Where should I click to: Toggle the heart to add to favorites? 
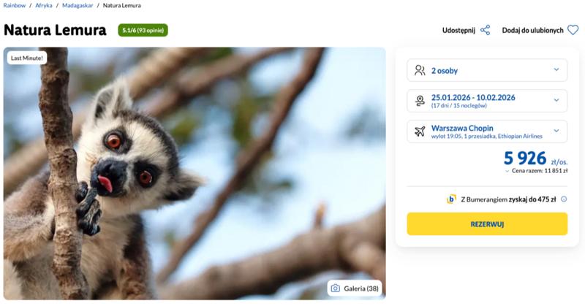click(x=573, y=30)
